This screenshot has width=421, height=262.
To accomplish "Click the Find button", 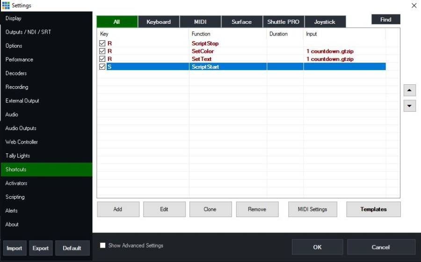I will pyautogui.click(x=385, y=20).
